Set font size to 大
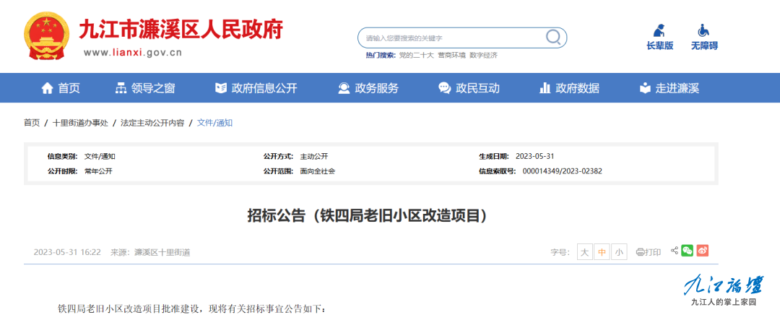This screenshot has height=320, width=780. point(584,252)
